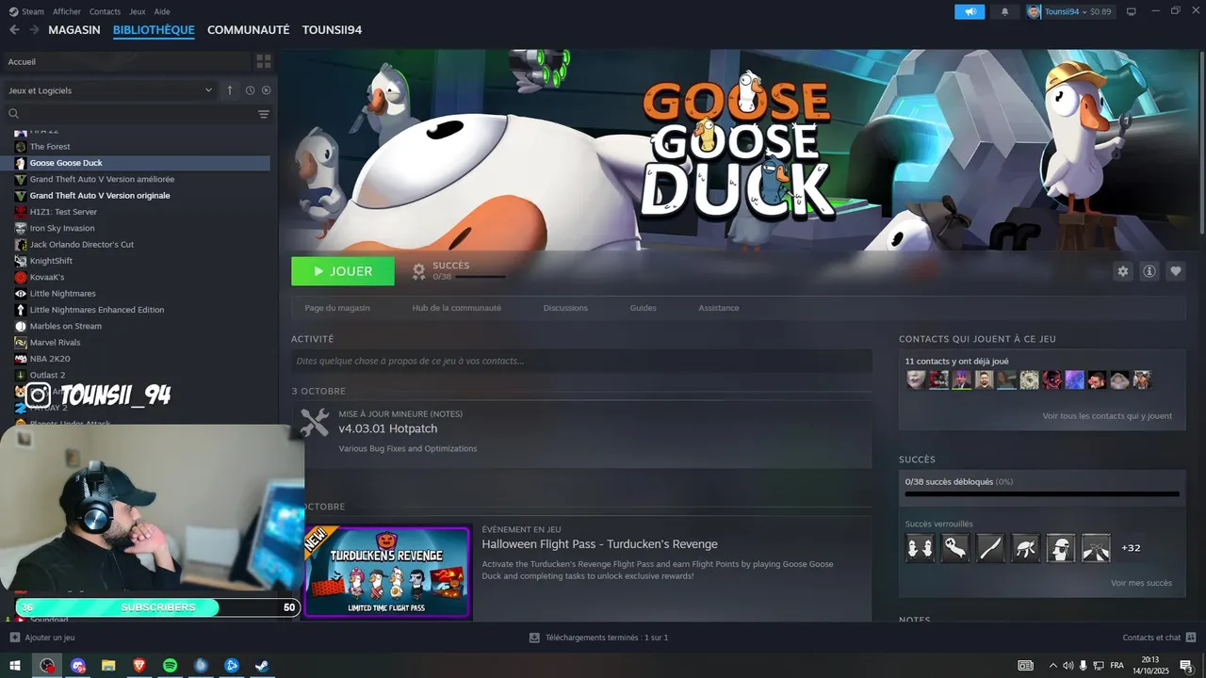Open advanced filter options icon
Viewport: 1206px width, 678px height.
point(264,114)
